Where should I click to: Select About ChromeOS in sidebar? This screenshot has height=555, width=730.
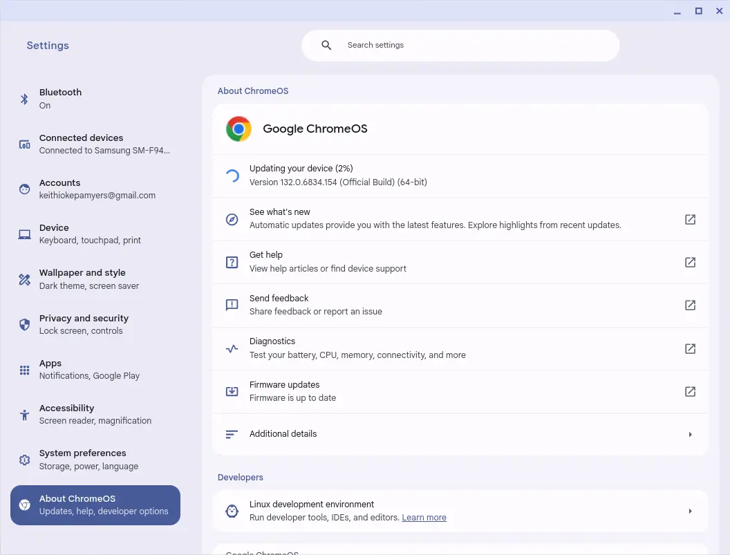click(x=95, y=505)
